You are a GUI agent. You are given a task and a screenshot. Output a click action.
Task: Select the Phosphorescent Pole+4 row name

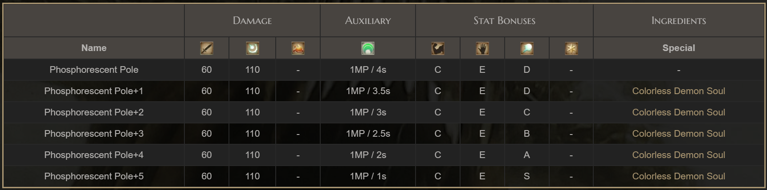point(94,155)
